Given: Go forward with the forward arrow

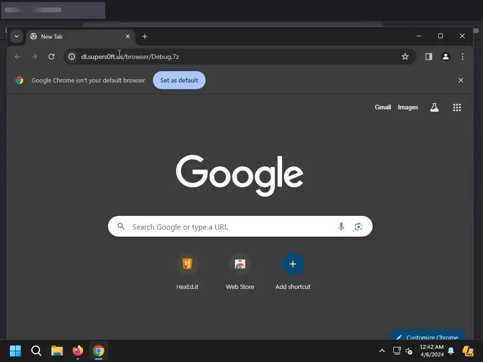Looking at the screenshot, I should (x=34, y=57).
